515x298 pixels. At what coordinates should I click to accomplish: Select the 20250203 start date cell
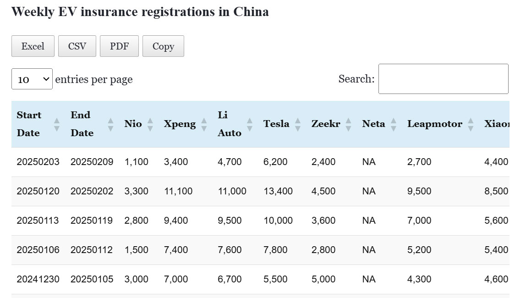click(38, 162)
